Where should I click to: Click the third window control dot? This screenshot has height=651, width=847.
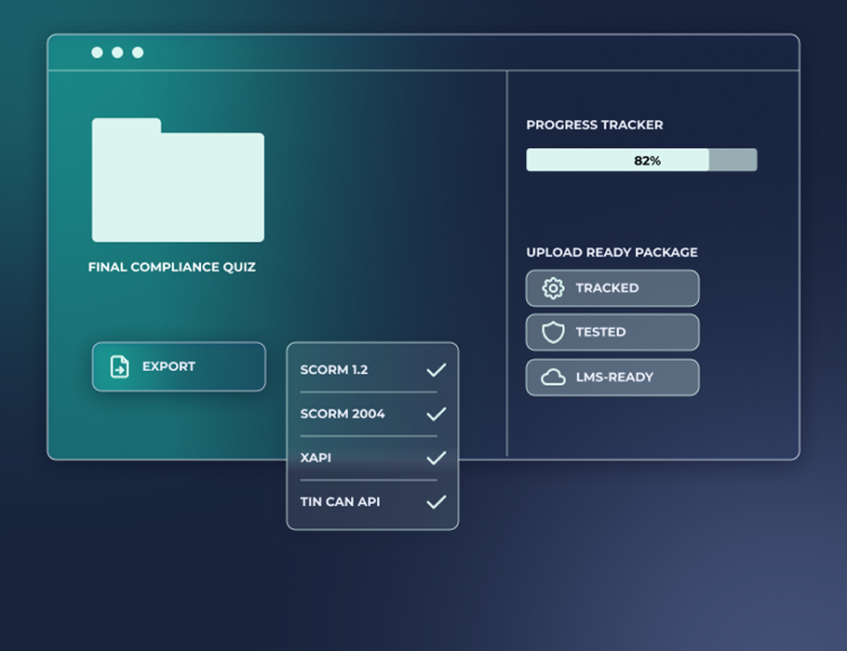pyautogui.click(x=138, y=52)
